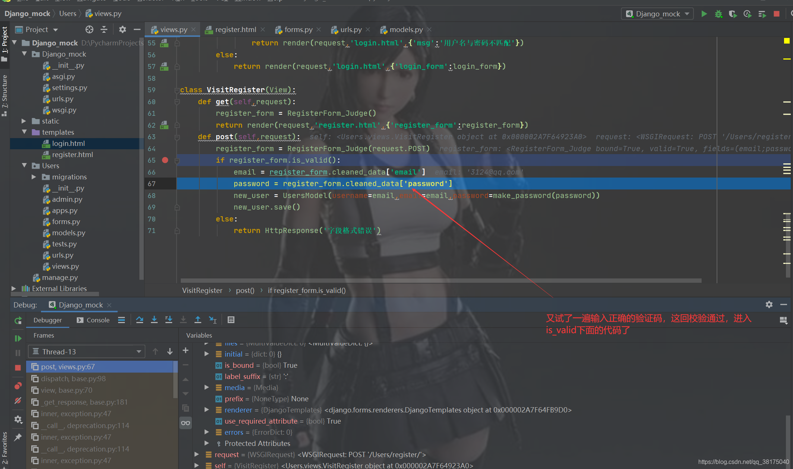Click the editor horizontal scrollbar

[441, 280]
